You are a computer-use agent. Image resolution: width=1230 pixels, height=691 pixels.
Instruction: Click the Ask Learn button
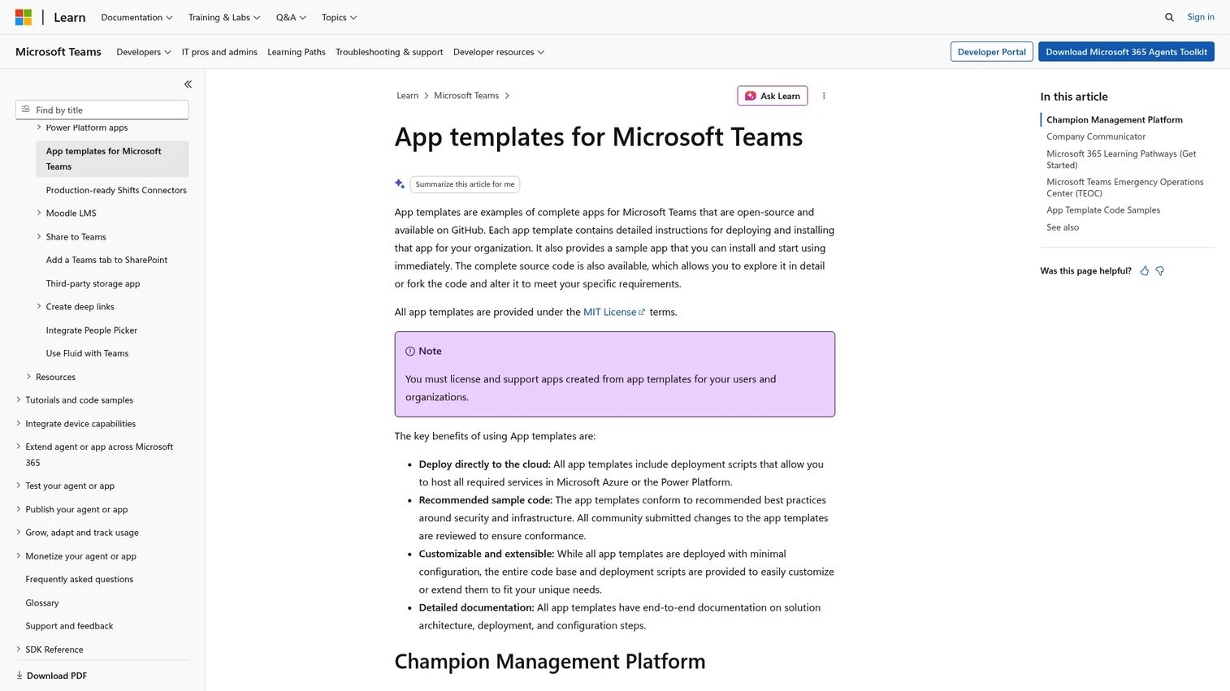click(x=773, y=96)
